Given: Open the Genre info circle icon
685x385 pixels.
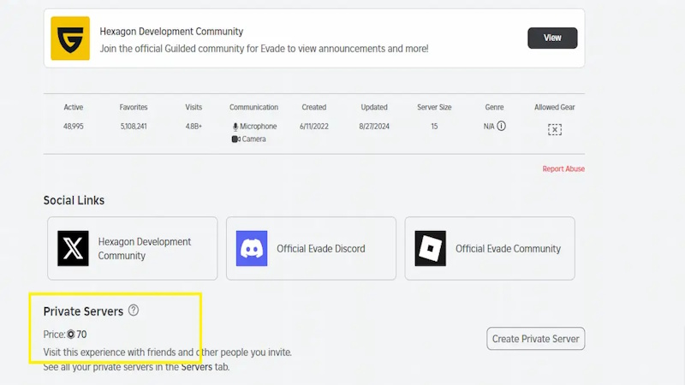Looking at the screenshot, I should (x=502, y=126).
